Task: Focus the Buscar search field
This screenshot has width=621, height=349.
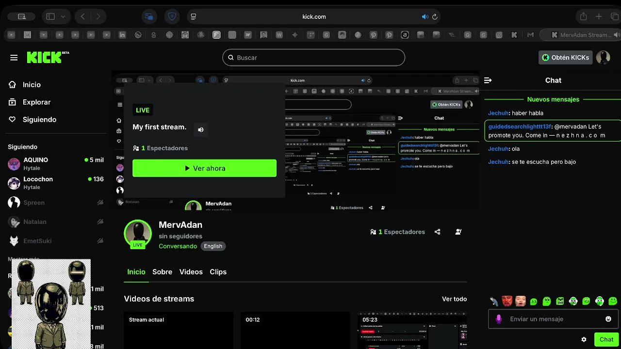Action: tap(313, 57)
